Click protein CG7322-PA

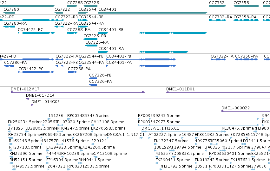[x=59, y=59]
